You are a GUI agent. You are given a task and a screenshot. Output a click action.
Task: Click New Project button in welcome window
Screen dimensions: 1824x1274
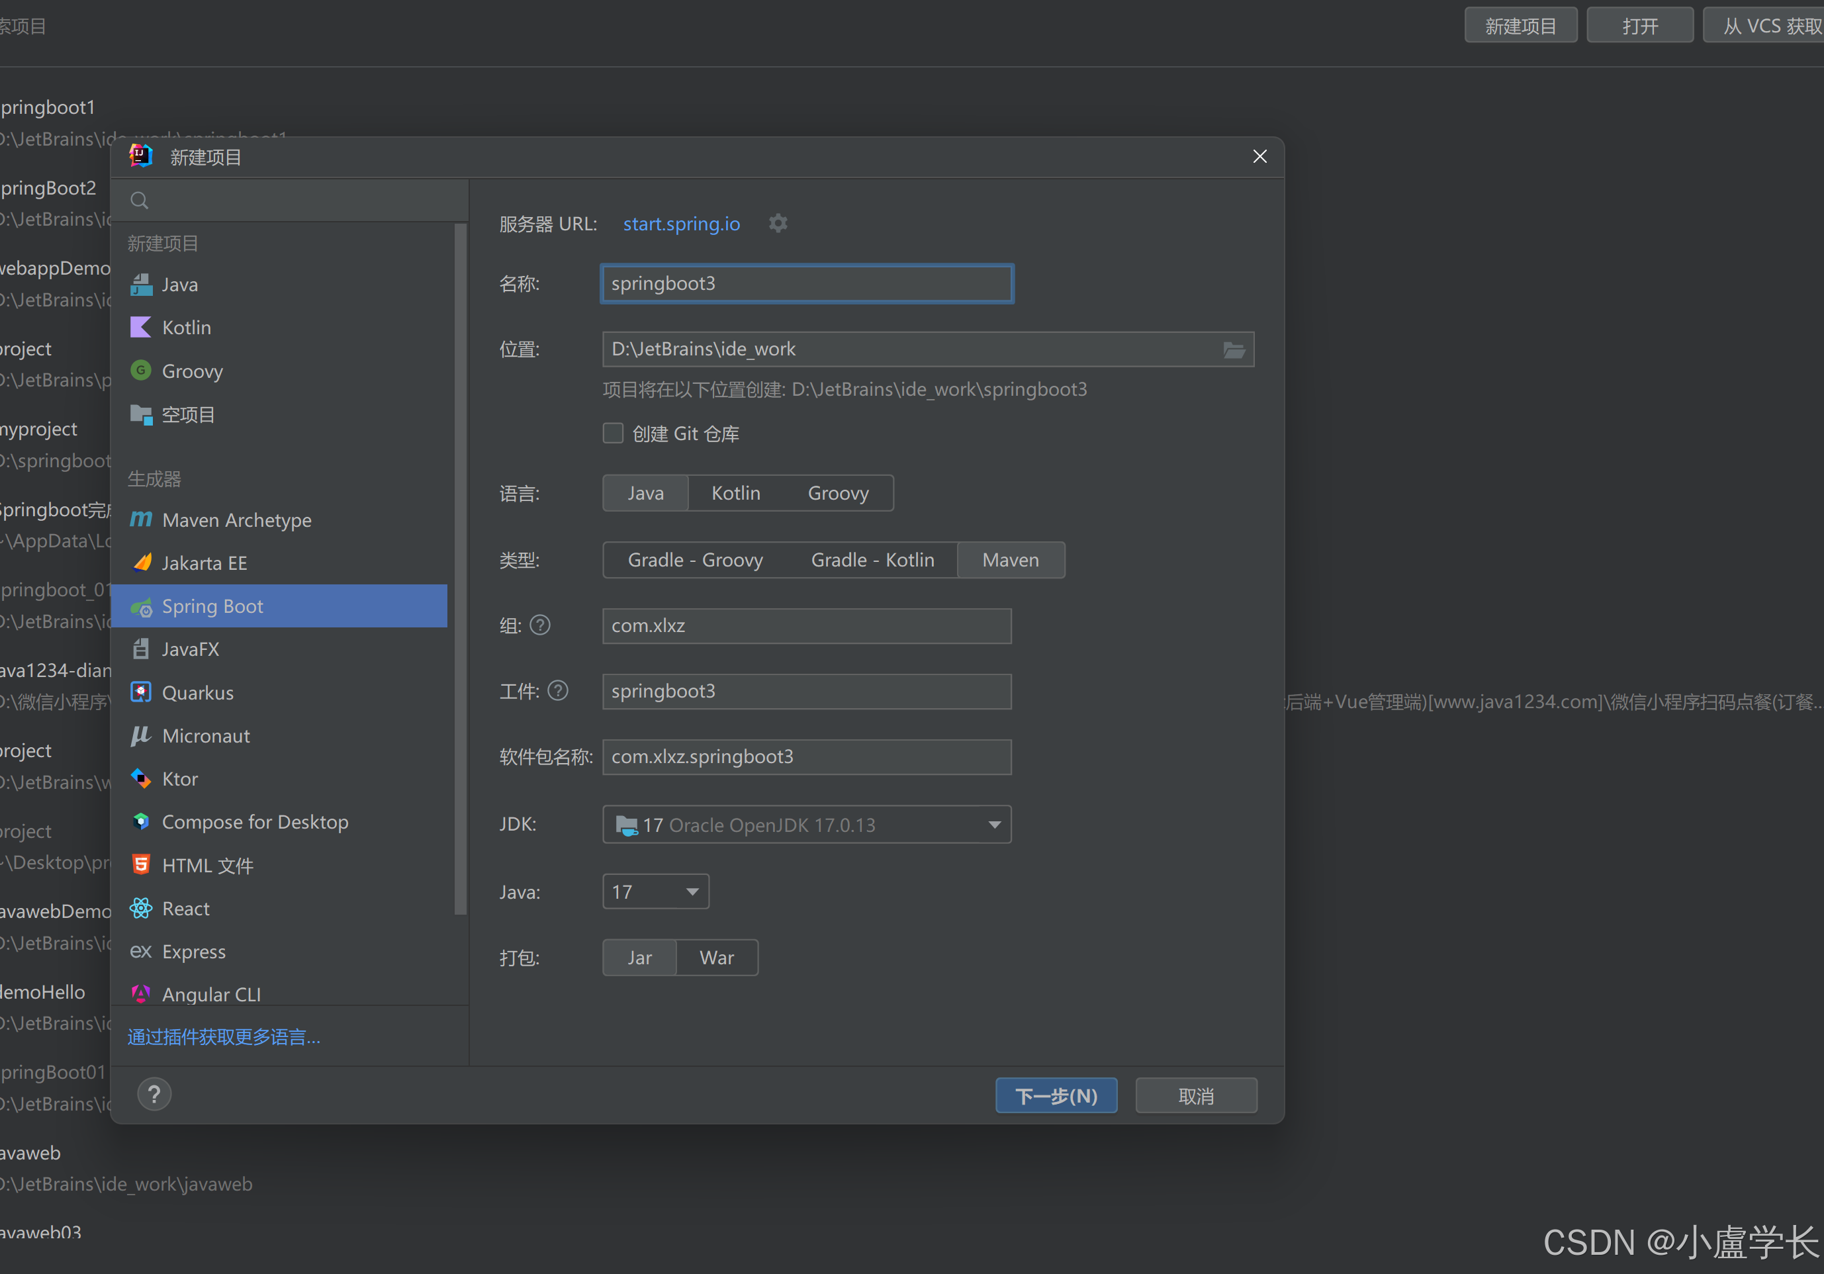[1520, 26]
